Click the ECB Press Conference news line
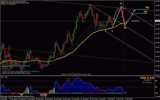The image size is (160, 100). coord(20,71)
